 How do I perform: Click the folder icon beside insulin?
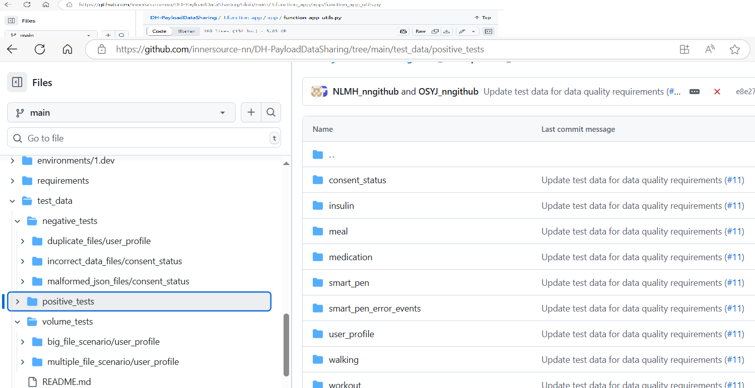click(318, 206)
